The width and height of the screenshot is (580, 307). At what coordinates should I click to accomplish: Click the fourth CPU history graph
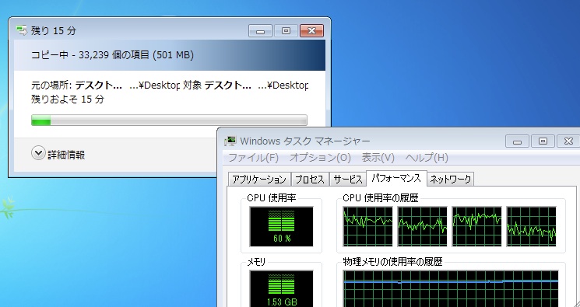(531, 226)
